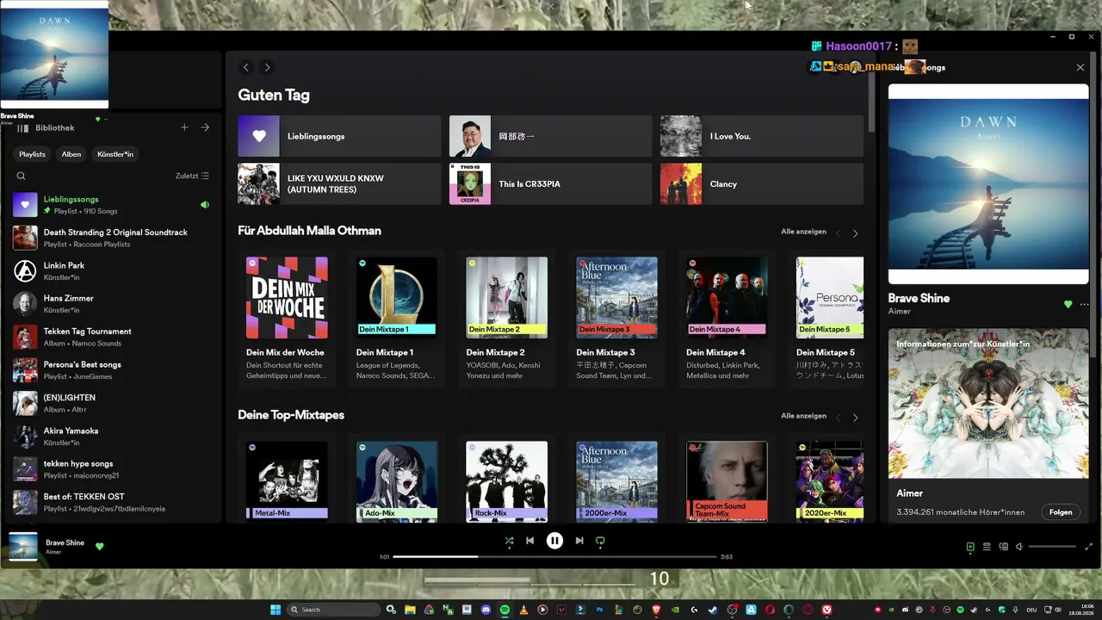
Task: Open Best of: TEKKEN OST playlist
Action: point(111,502)
